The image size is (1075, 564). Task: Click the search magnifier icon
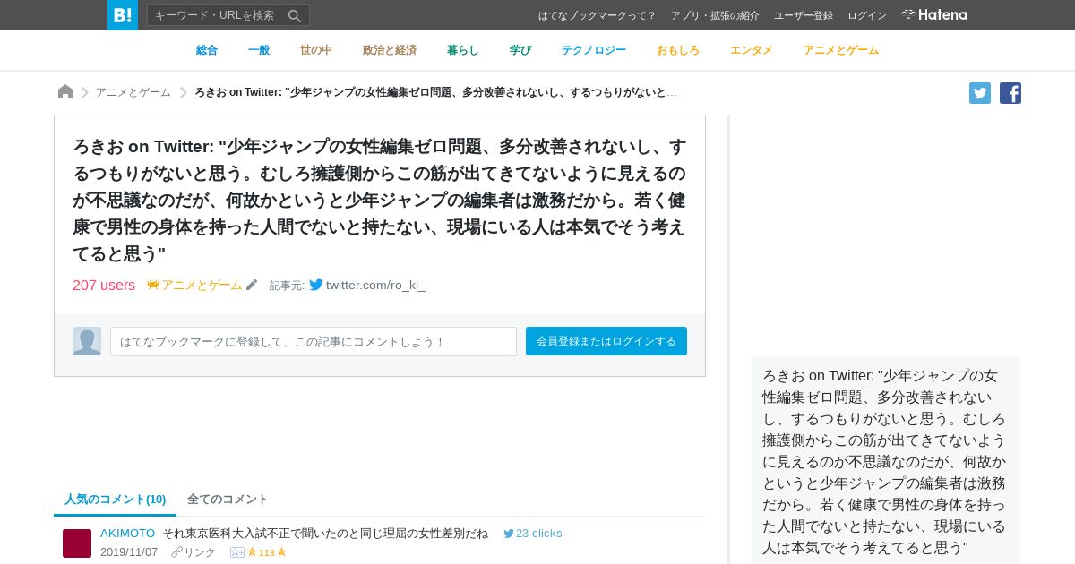pyautogui.click(x=294, y=15)
